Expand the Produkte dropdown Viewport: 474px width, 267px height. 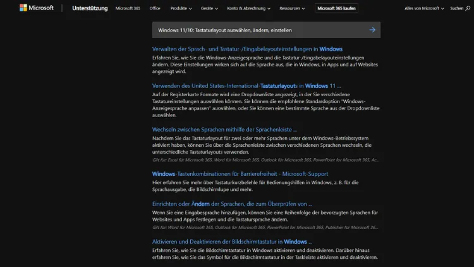pyautogui.click(x=181, y=8)
